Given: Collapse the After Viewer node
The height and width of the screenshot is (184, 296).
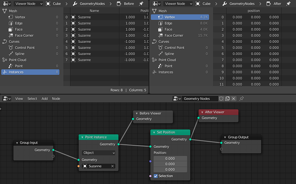Looking at the screenshot, I should (x=202, y=112).
